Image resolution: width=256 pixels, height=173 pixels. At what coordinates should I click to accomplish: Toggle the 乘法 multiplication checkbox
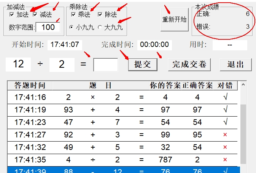73,14
